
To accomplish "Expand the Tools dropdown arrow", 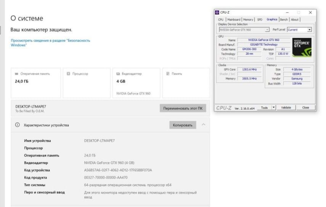I will point(274,108).
